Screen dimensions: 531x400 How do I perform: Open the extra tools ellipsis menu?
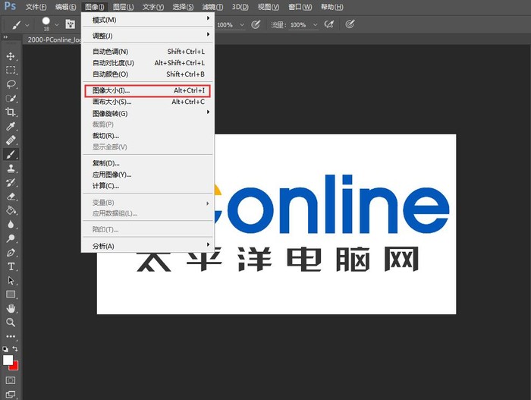pyautogui.click(x=11, y=336)
